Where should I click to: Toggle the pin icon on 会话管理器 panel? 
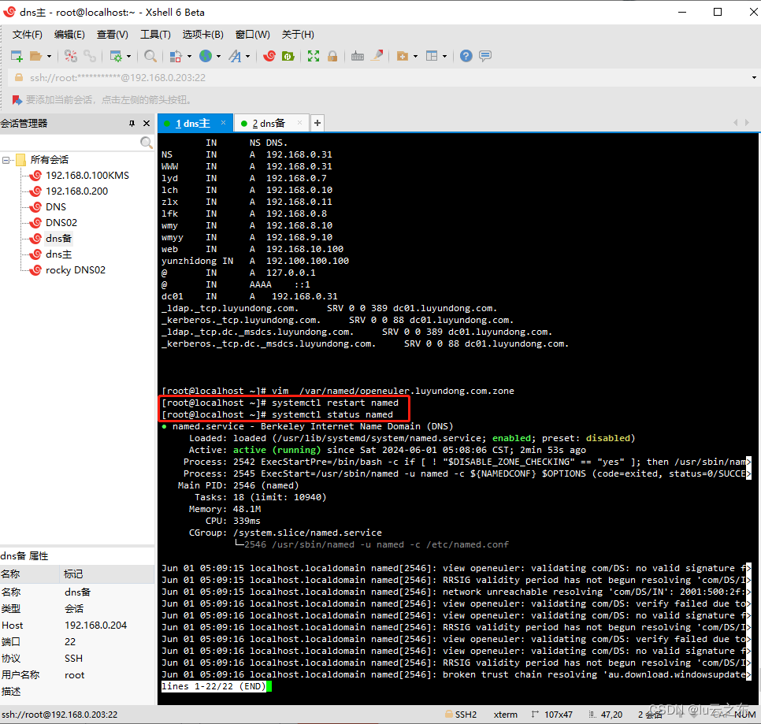coord(132,122)
